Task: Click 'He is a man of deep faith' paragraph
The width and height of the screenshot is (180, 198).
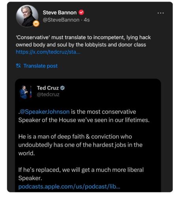Action: click(81, 145)
